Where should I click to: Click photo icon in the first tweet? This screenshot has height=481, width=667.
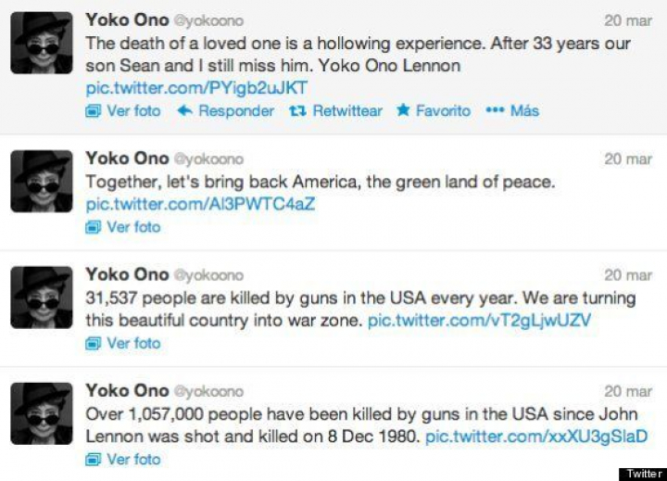(x=93, y=111)
